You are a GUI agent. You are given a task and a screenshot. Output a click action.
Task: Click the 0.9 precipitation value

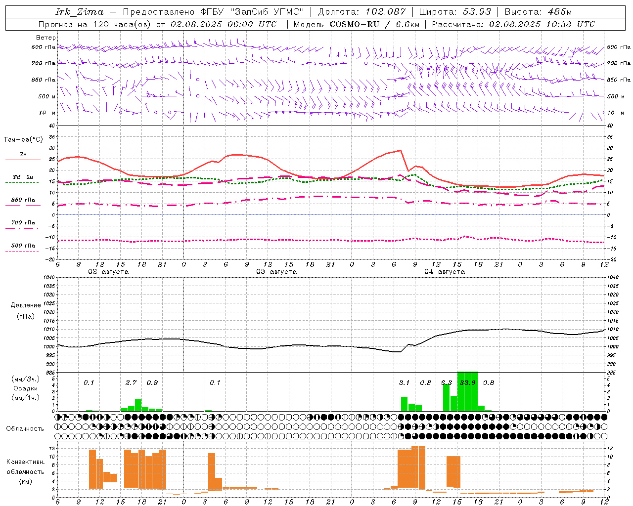(152, 383)
